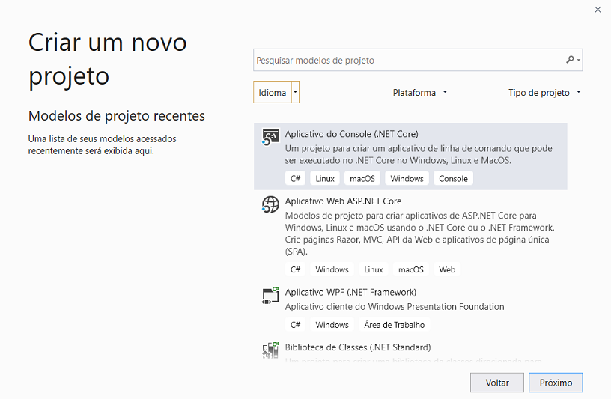Viewport: 611px width, 399px height.
Task: Open the Tipo de projeto dropdown
Action: pyautogui.click(x=544, y=93)
